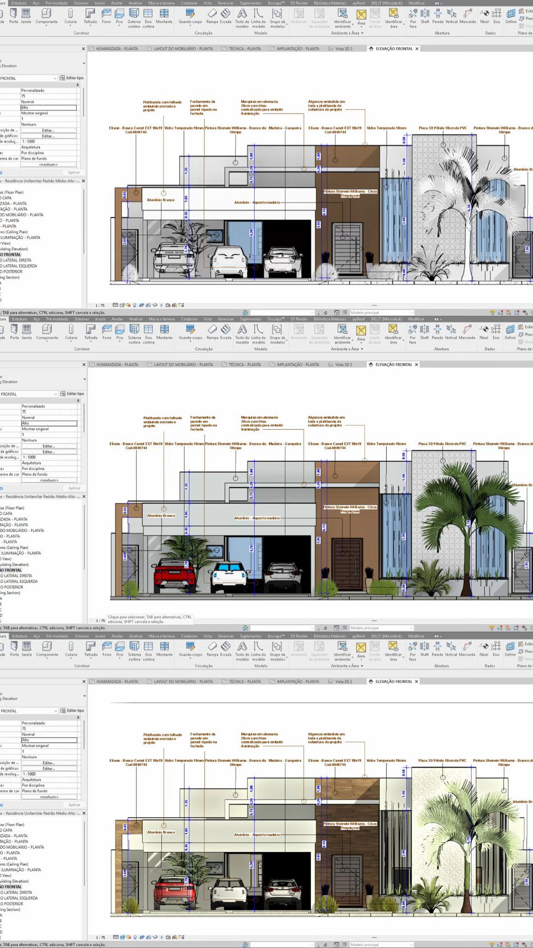Open the 1:75 view scale in the top screenshot

(x=100, y=305)
